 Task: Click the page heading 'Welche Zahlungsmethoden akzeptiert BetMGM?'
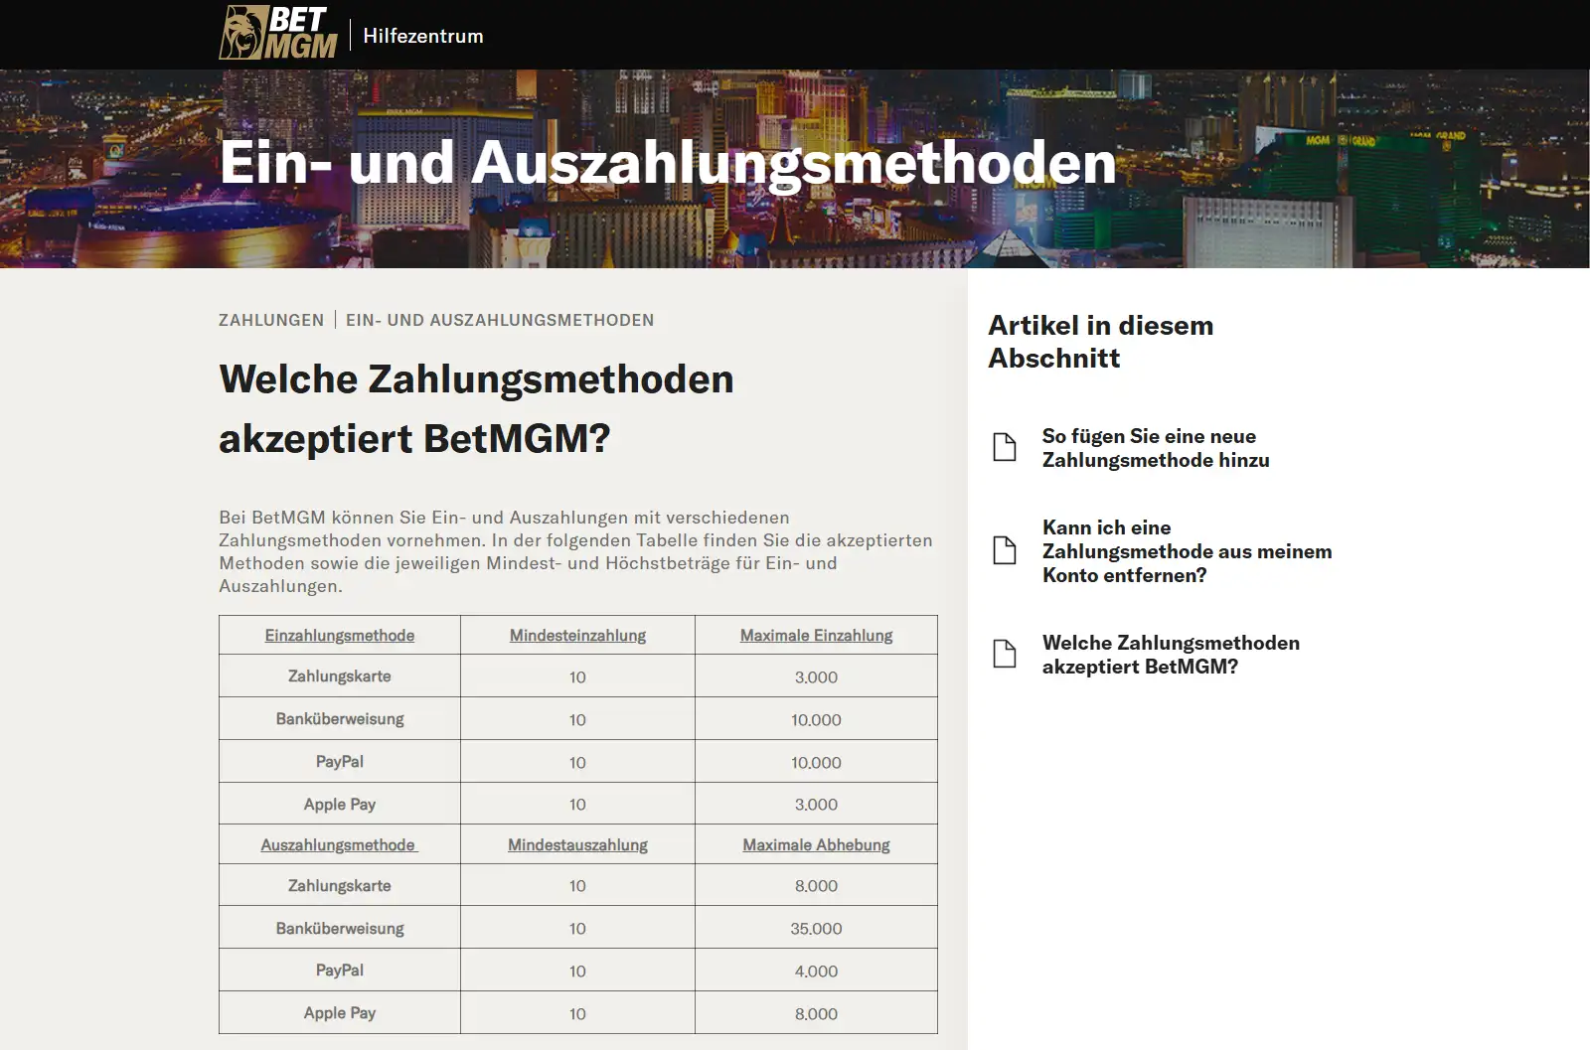point(476,408)
